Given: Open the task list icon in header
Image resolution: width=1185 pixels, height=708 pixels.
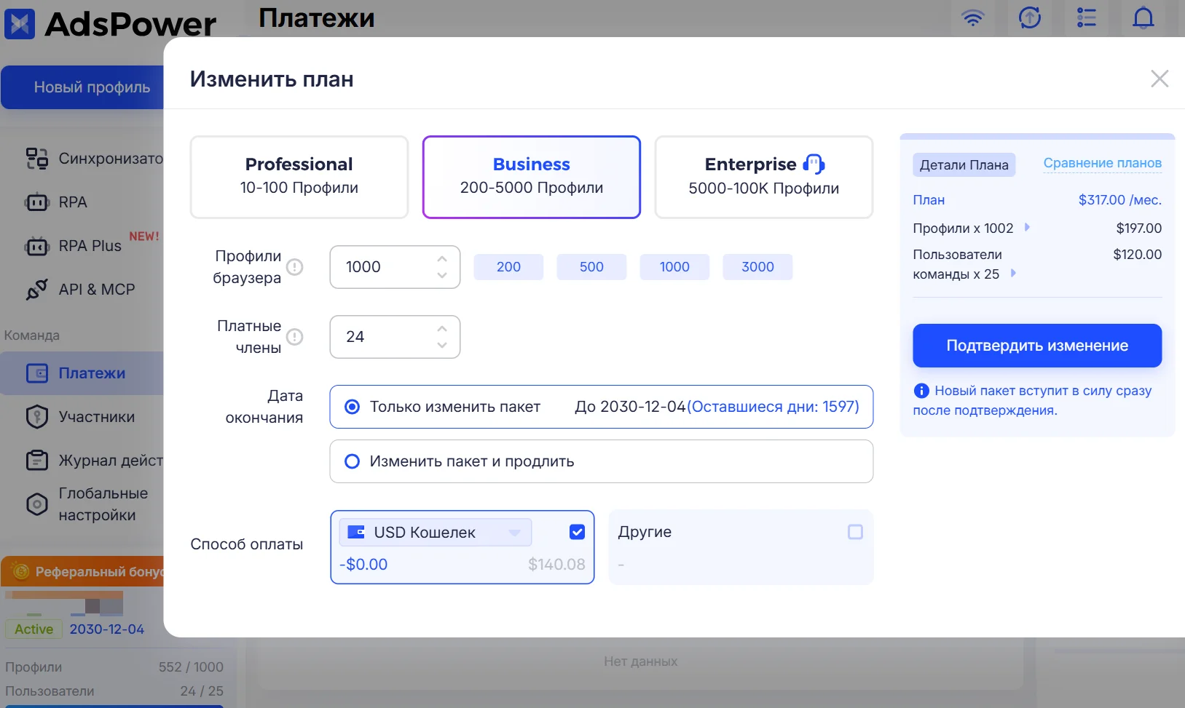Looking at the screenshot, I should click(1086, 17).
